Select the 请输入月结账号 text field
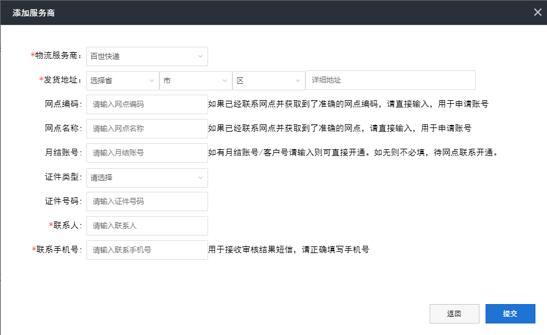This screenshot has height=335, width=547. [147, 153]
